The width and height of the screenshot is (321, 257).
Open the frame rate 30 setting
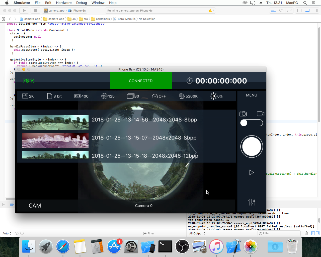[133, 96]
